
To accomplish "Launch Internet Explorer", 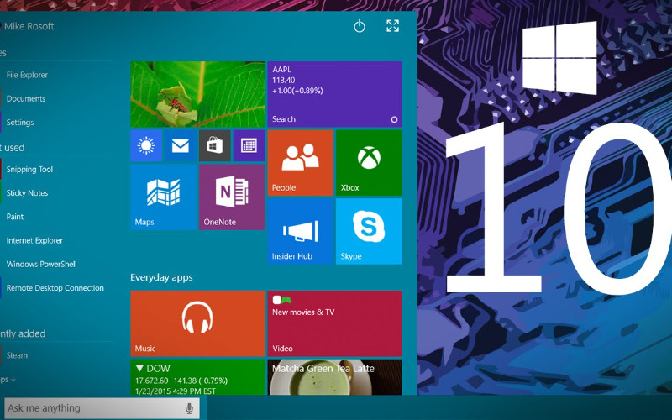I will click(34, 240).
